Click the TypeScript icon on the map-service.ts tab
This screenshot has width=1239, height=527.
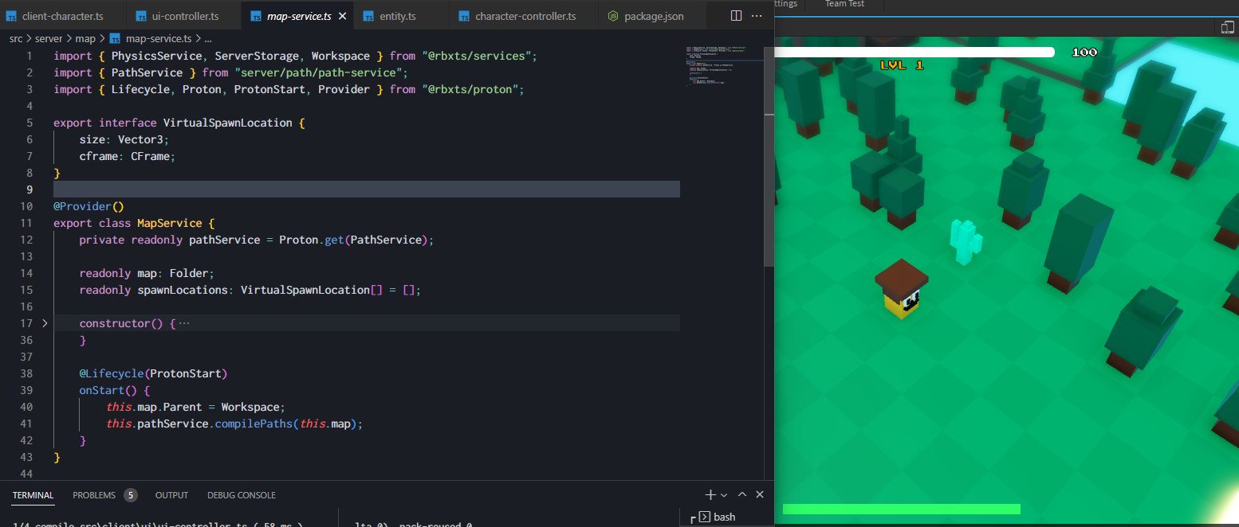pyautogui.click(x=254, y=14)
